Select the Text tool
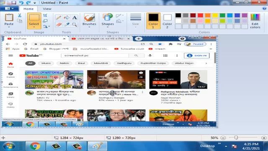The width and height of the screenshot is (268, 151). coord(75,17)
